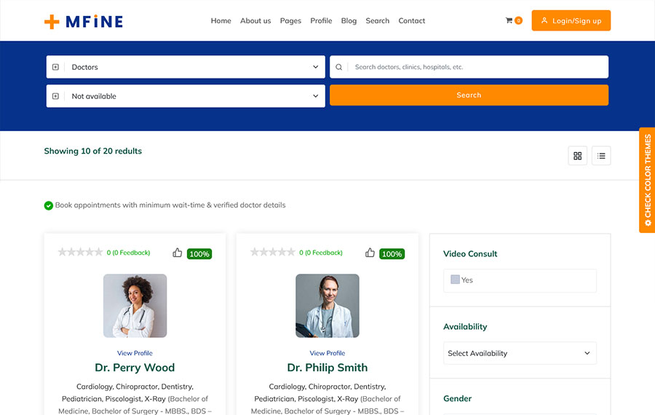655x415 pixels.
Task: Expand the Not available dropdown
Action: 186,96
